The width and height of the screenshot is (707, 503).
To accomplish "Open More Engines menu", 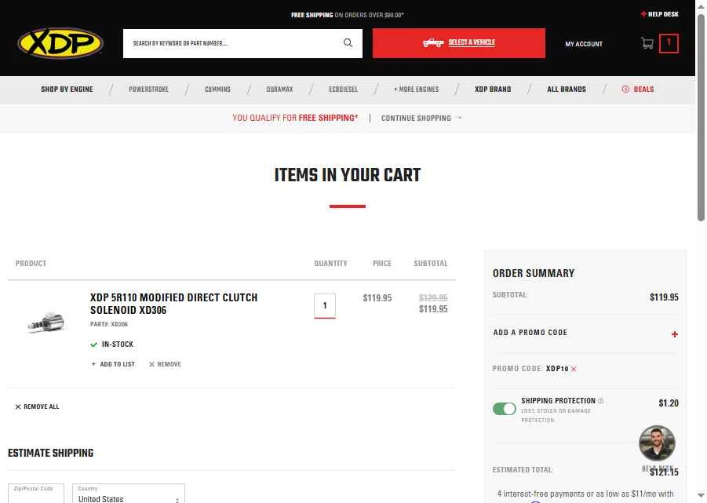I will tap(416, 89).
